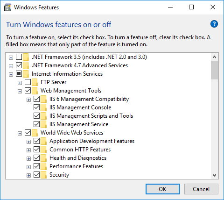Expand the Performance Features node

[28, 167]
